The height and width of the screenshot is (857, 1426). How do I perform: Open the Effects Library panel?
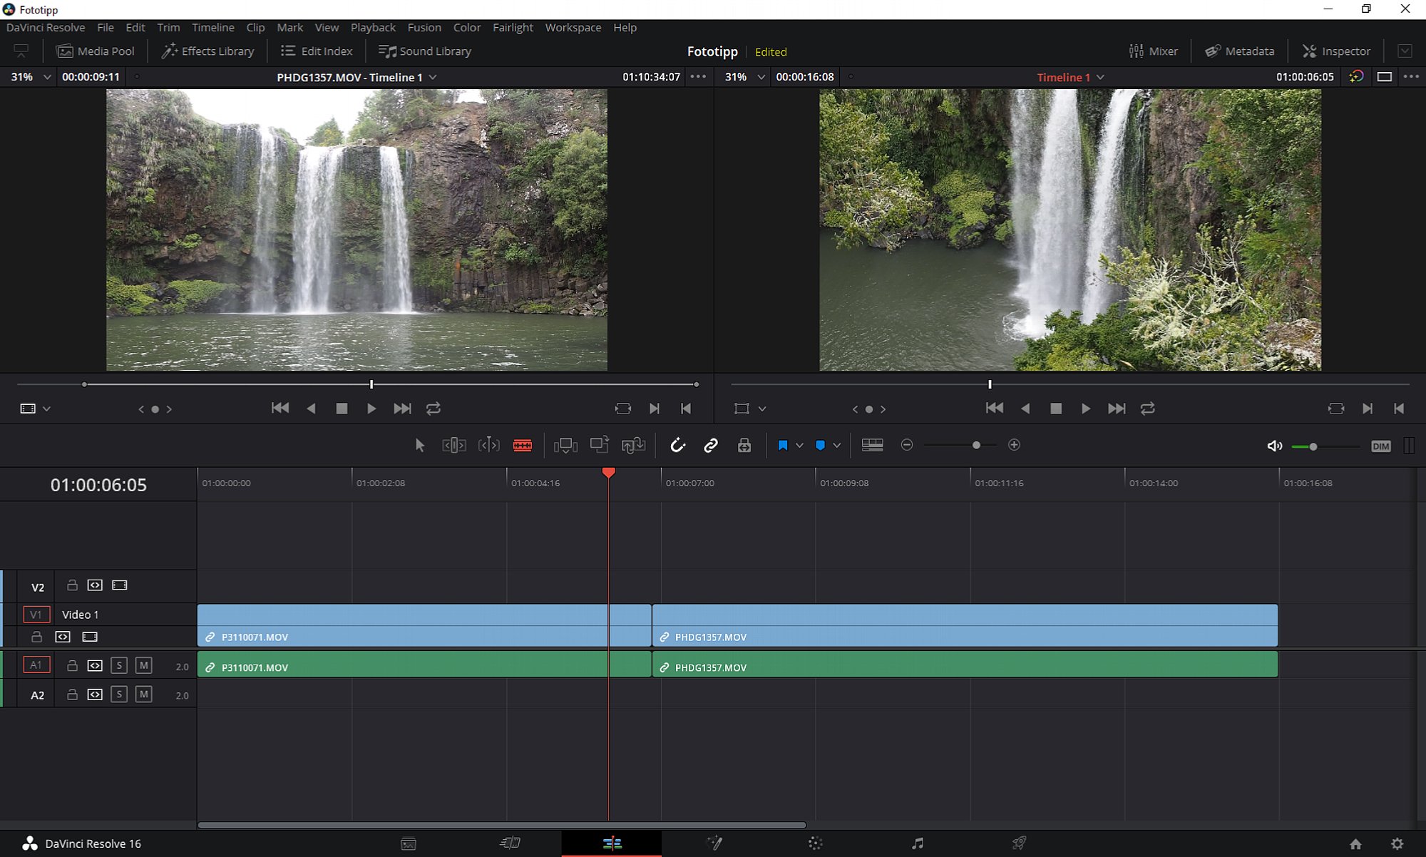(208, 51)
